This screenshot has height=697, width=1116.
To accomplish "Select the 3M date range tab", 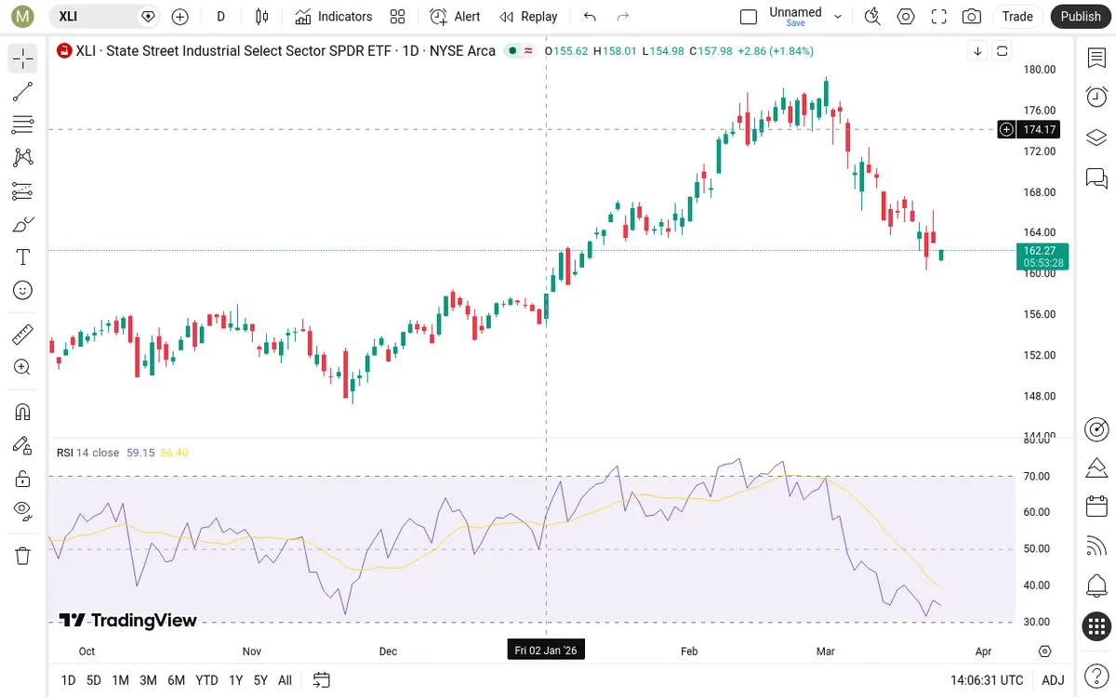I will (148, 680).
